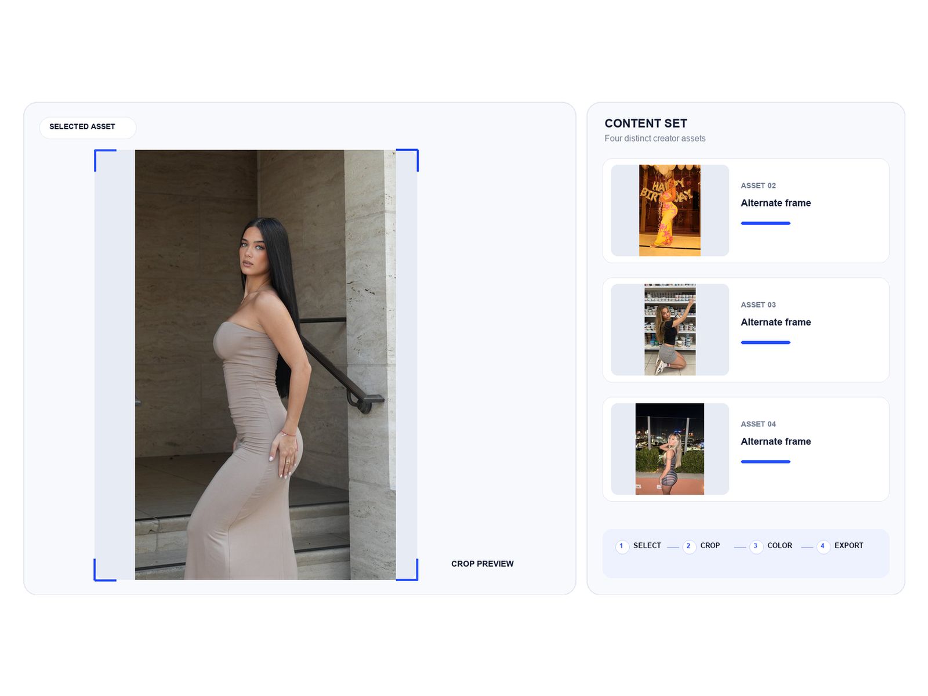The image size is (928, 696).
Task: Click the Selected Asset pill label
Action: [x=88, y=127]
